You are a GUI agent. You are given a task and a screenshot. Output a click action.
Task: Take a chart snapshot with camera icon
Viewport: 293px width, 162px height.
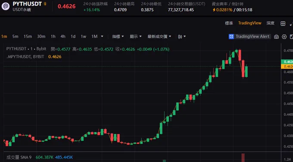pyautogui.click(x=276, y=37)
